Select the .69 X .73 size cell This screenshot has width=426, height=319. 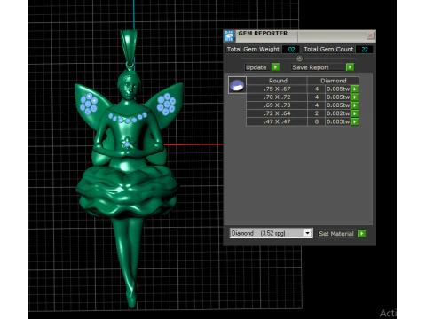(277, 105)
